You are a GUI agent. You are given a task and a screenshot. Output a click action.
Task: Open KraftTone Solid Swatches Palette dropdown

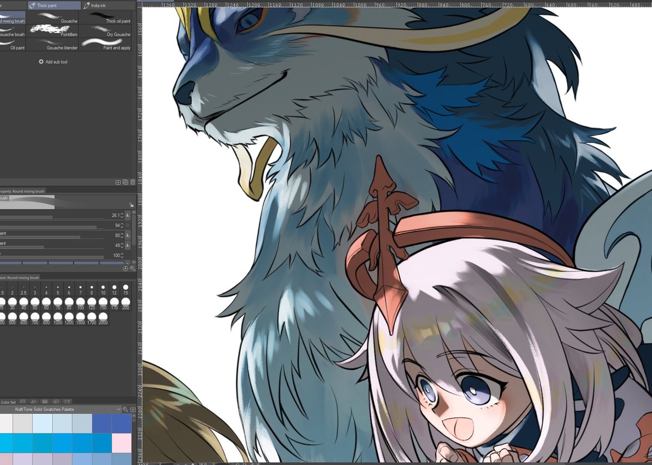(60, 410)
